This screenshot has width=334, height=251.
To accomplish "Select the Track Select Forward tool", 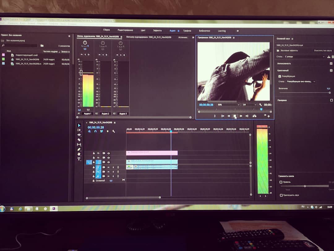I will point(79,130).
